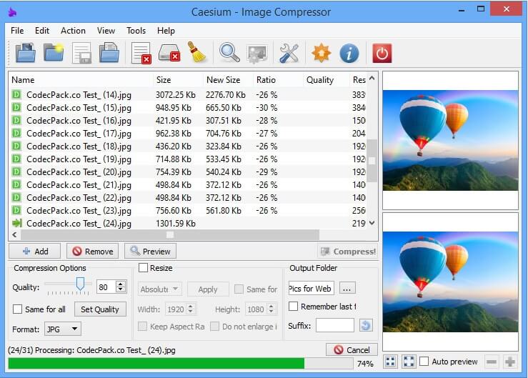Image resolution: width=528 pixels, height=378 pixels.
Task: Click the Add Folder toolbar icon
Action: click(x=54, y=53)
